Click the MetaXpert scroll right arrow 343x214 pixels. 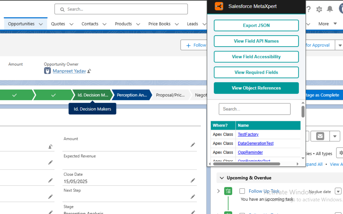pos(297,164)
